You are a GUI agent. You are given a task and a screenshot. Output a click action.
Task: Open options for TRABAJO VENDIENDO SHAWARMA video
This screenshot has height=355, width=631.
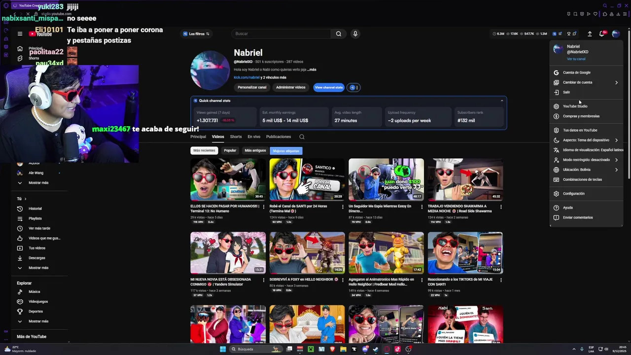[x=501, y=207]
